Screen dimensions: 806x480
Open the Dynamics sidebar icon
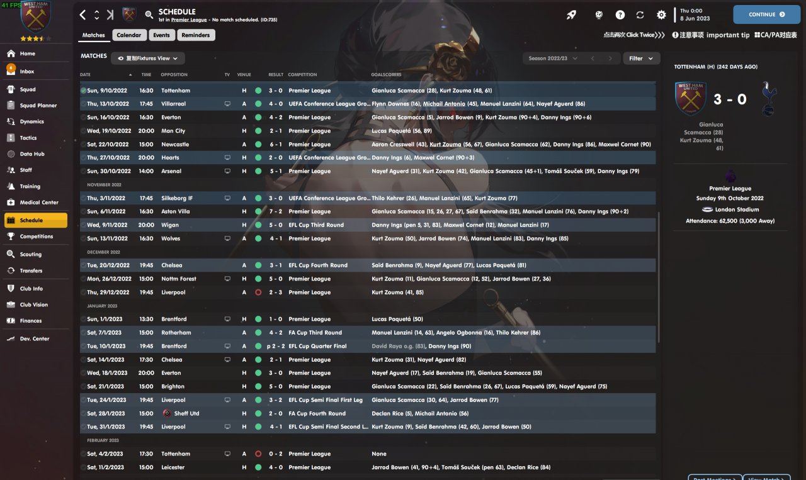click(11, 121)
